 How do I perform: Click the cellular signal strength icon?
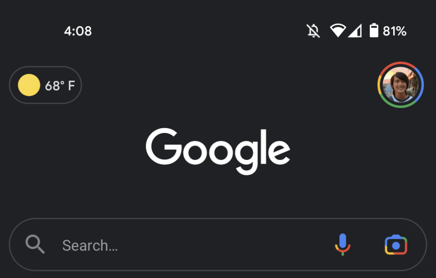point(355,31)
